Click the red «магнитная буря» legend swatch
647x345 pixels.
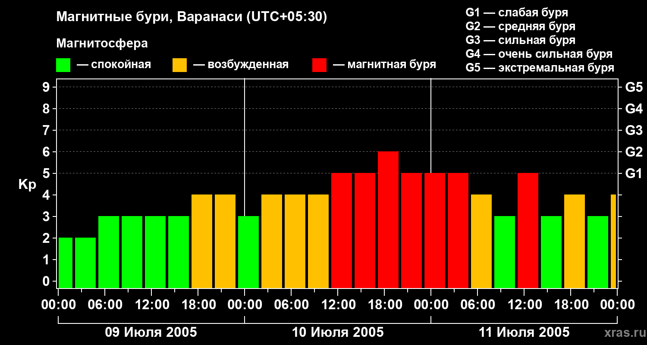[x=319, y=65]
